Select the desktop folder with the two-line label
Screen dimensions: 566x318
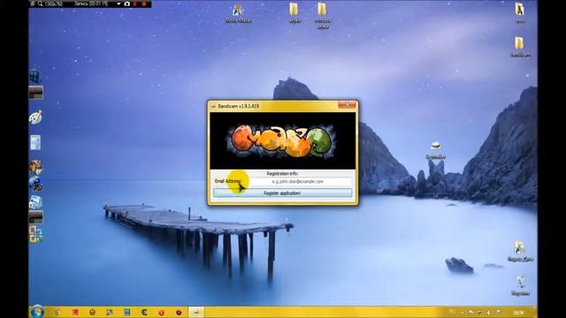tap(322, 16)
